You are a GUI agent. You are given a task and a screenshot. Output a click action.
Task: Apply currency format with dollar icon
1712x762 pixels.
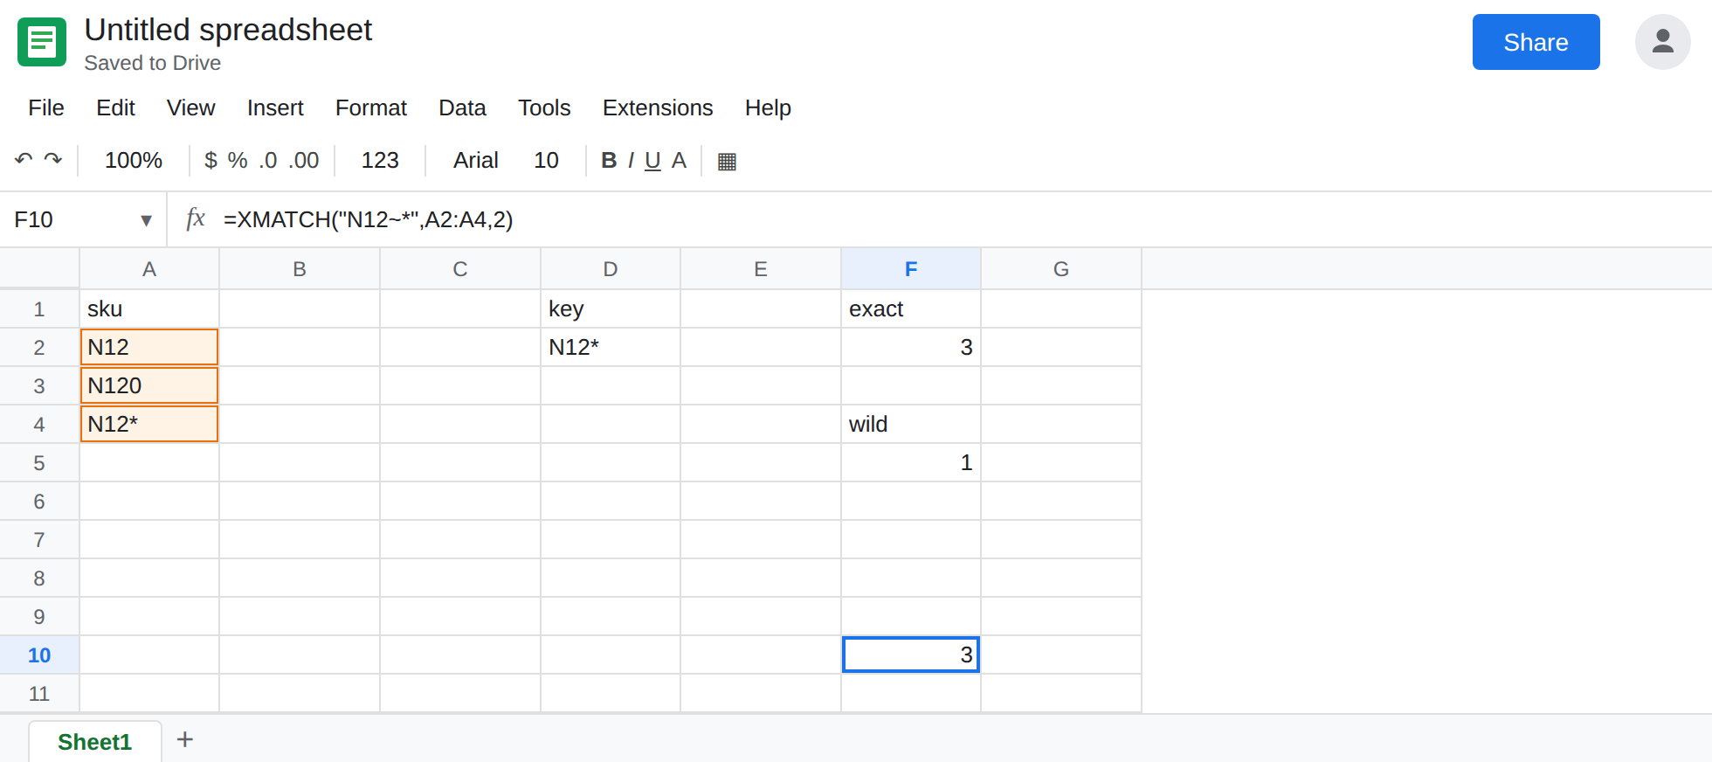tap(211, 160)
